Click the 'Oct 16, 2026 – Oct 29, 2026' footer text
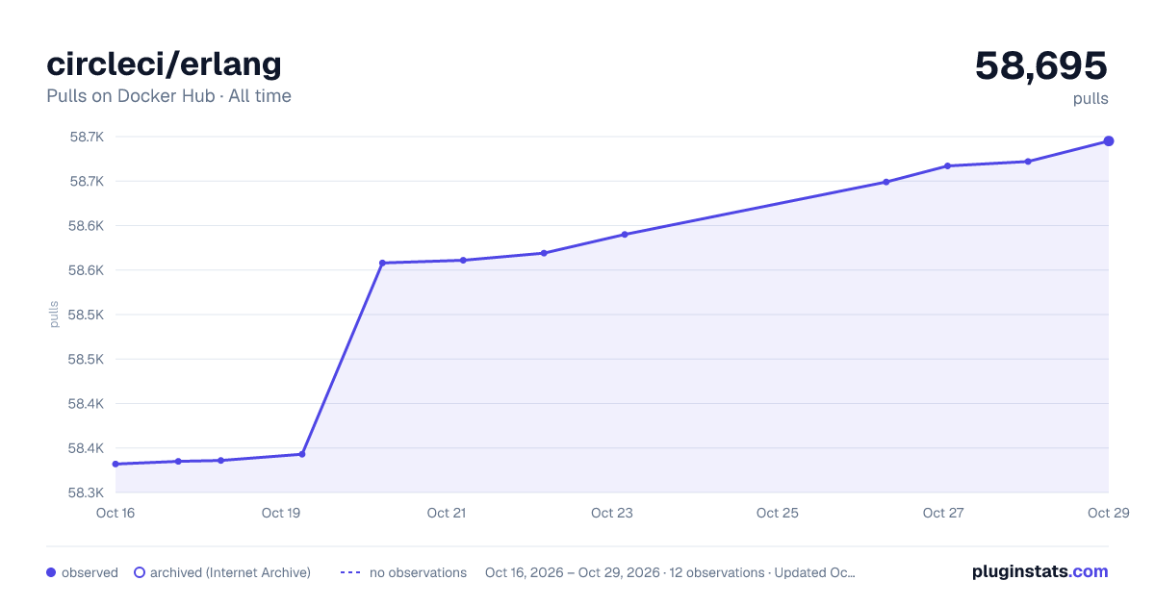 (x=573, y=572)
